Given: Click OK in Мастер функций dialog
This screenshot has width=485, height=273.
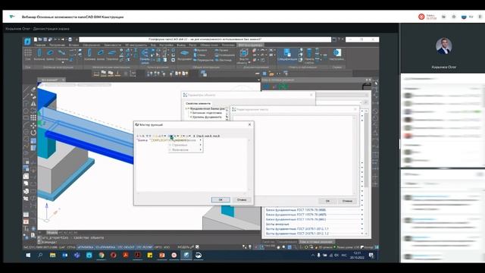Looking at the screenshot, I should [x=221, y=200].
